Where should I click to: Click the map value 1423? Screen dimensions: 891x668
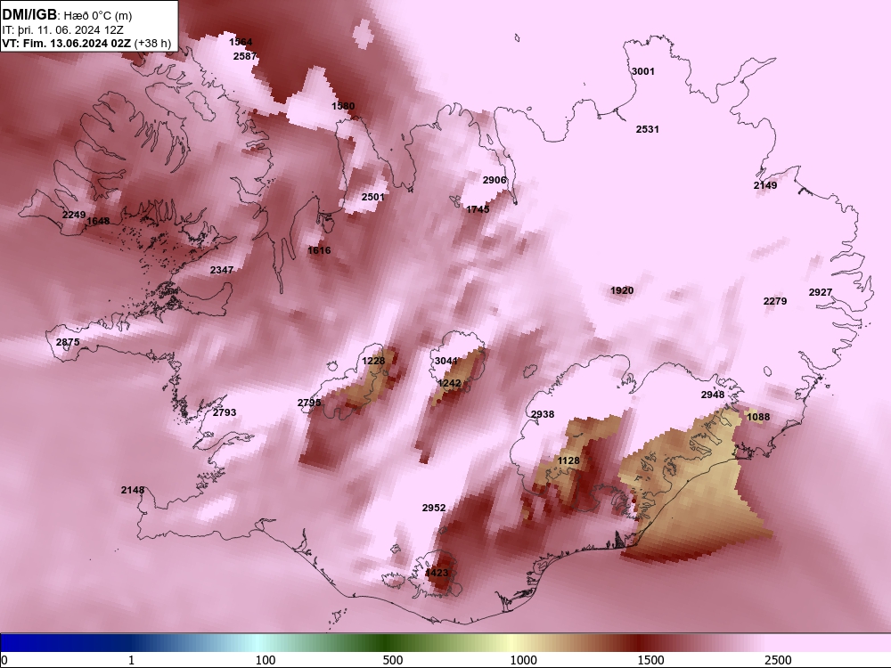(437, 573)
